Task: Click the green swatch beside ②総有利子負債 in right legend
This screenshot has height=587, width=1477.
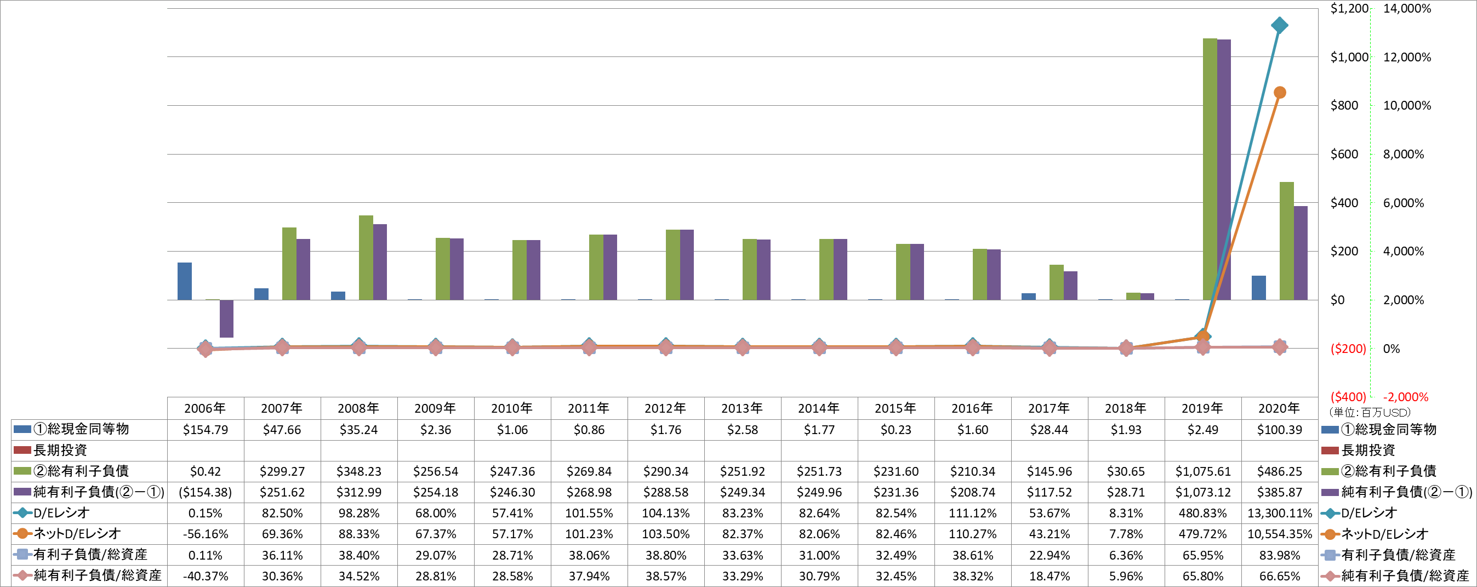Action: point(1329,471)
